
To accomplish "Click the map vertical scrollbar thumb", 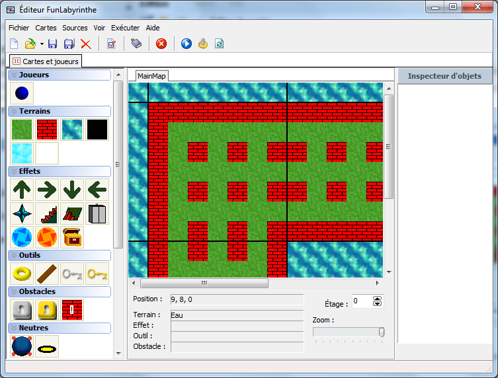I will 389,147.
